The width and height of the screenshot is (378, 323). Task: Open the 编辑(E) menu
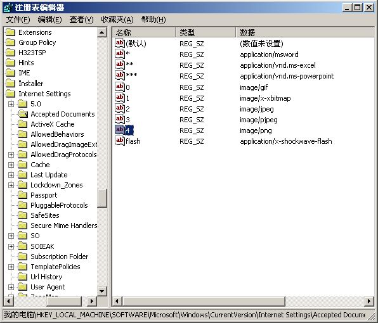(49, 20)
